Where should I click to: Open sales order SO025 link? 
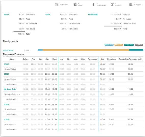click(x=6, y=74)
